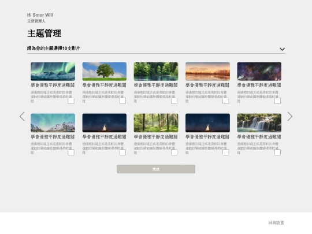The width and height of the screenshot is (312, 234).
Task: Open the waterfall thumbnail
Action: point(259,123)
